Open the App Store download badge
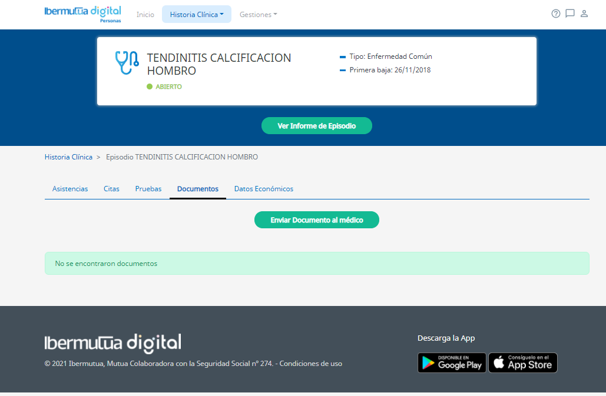This screenshot has width=606, height=396. (522, 363)
